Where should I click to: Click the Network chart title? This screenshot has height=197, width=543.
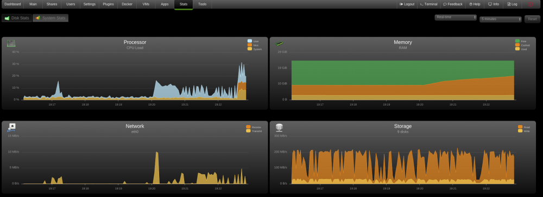135,126
